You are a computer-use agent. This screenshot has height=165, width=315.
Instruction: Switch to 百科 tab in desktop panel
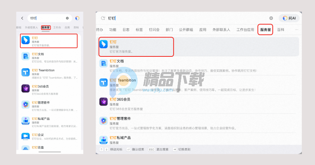tap(281, 30)
